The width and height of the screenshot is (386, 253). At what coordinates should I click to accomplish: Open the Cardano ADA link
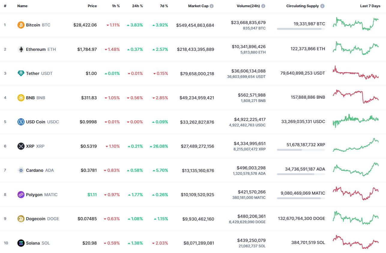(x=40, y=170)
